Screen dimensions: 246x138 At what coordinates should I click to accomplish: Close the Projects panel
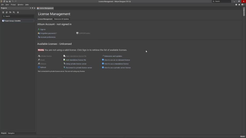35,8
